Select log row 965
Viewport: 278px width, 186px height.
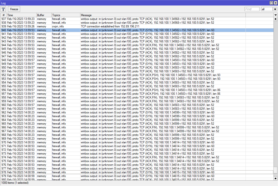pos(137,123)
